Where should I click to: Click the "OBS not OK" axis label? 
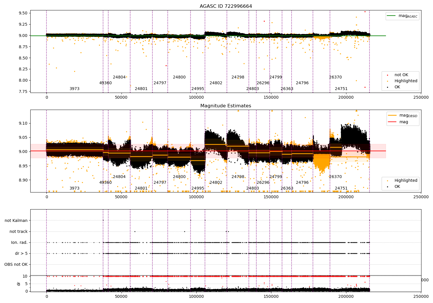16,264
